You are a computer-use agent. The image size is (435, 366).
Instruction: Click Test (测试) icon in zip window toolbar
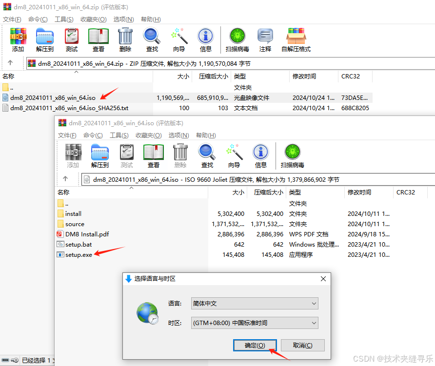72,39
